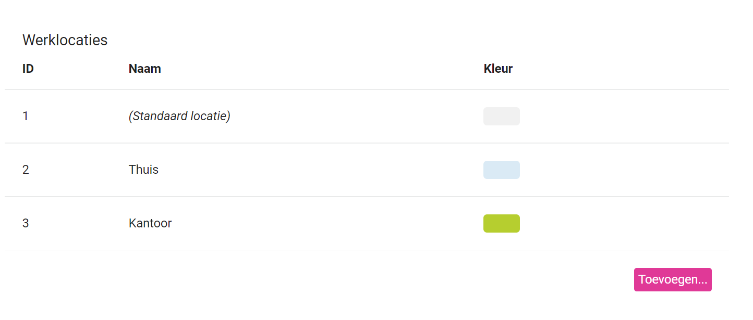Sort by the Kleur column header
Viewport: 753px width, 320px height.
[498, 69]
